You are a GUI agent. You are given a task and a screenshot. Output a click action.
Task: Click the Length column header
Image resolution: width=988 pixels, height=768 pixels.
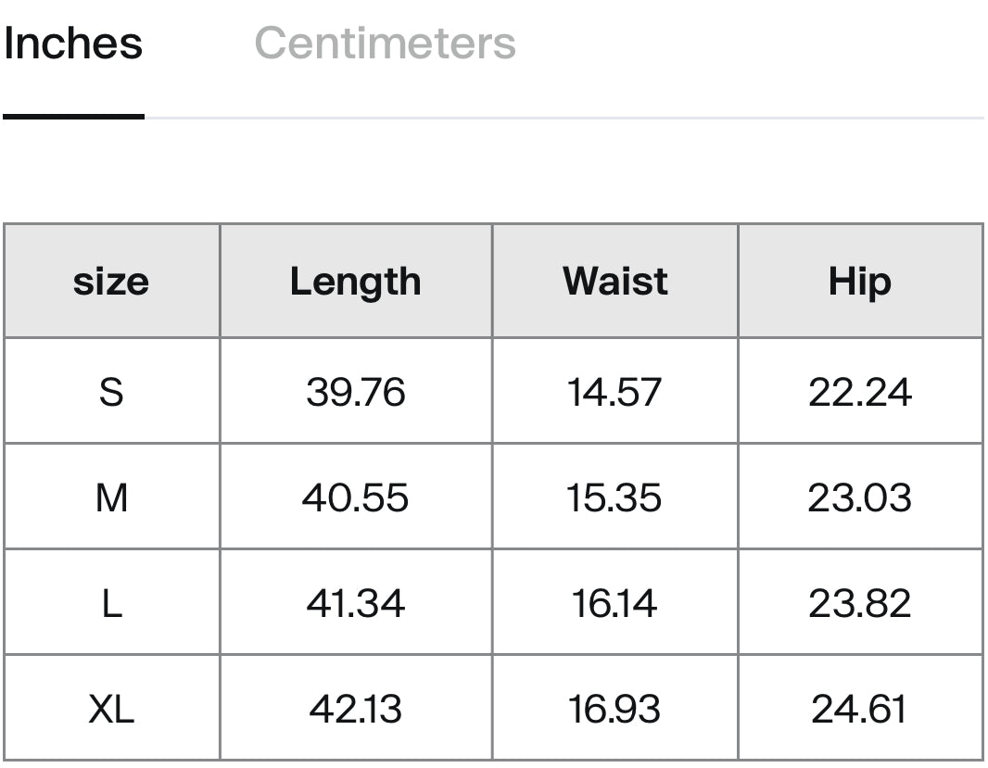pos(356,282)
